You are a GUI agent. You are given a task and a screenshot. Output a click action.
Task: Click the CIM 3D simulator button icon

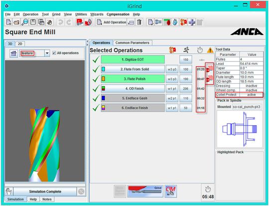(170, 191)
